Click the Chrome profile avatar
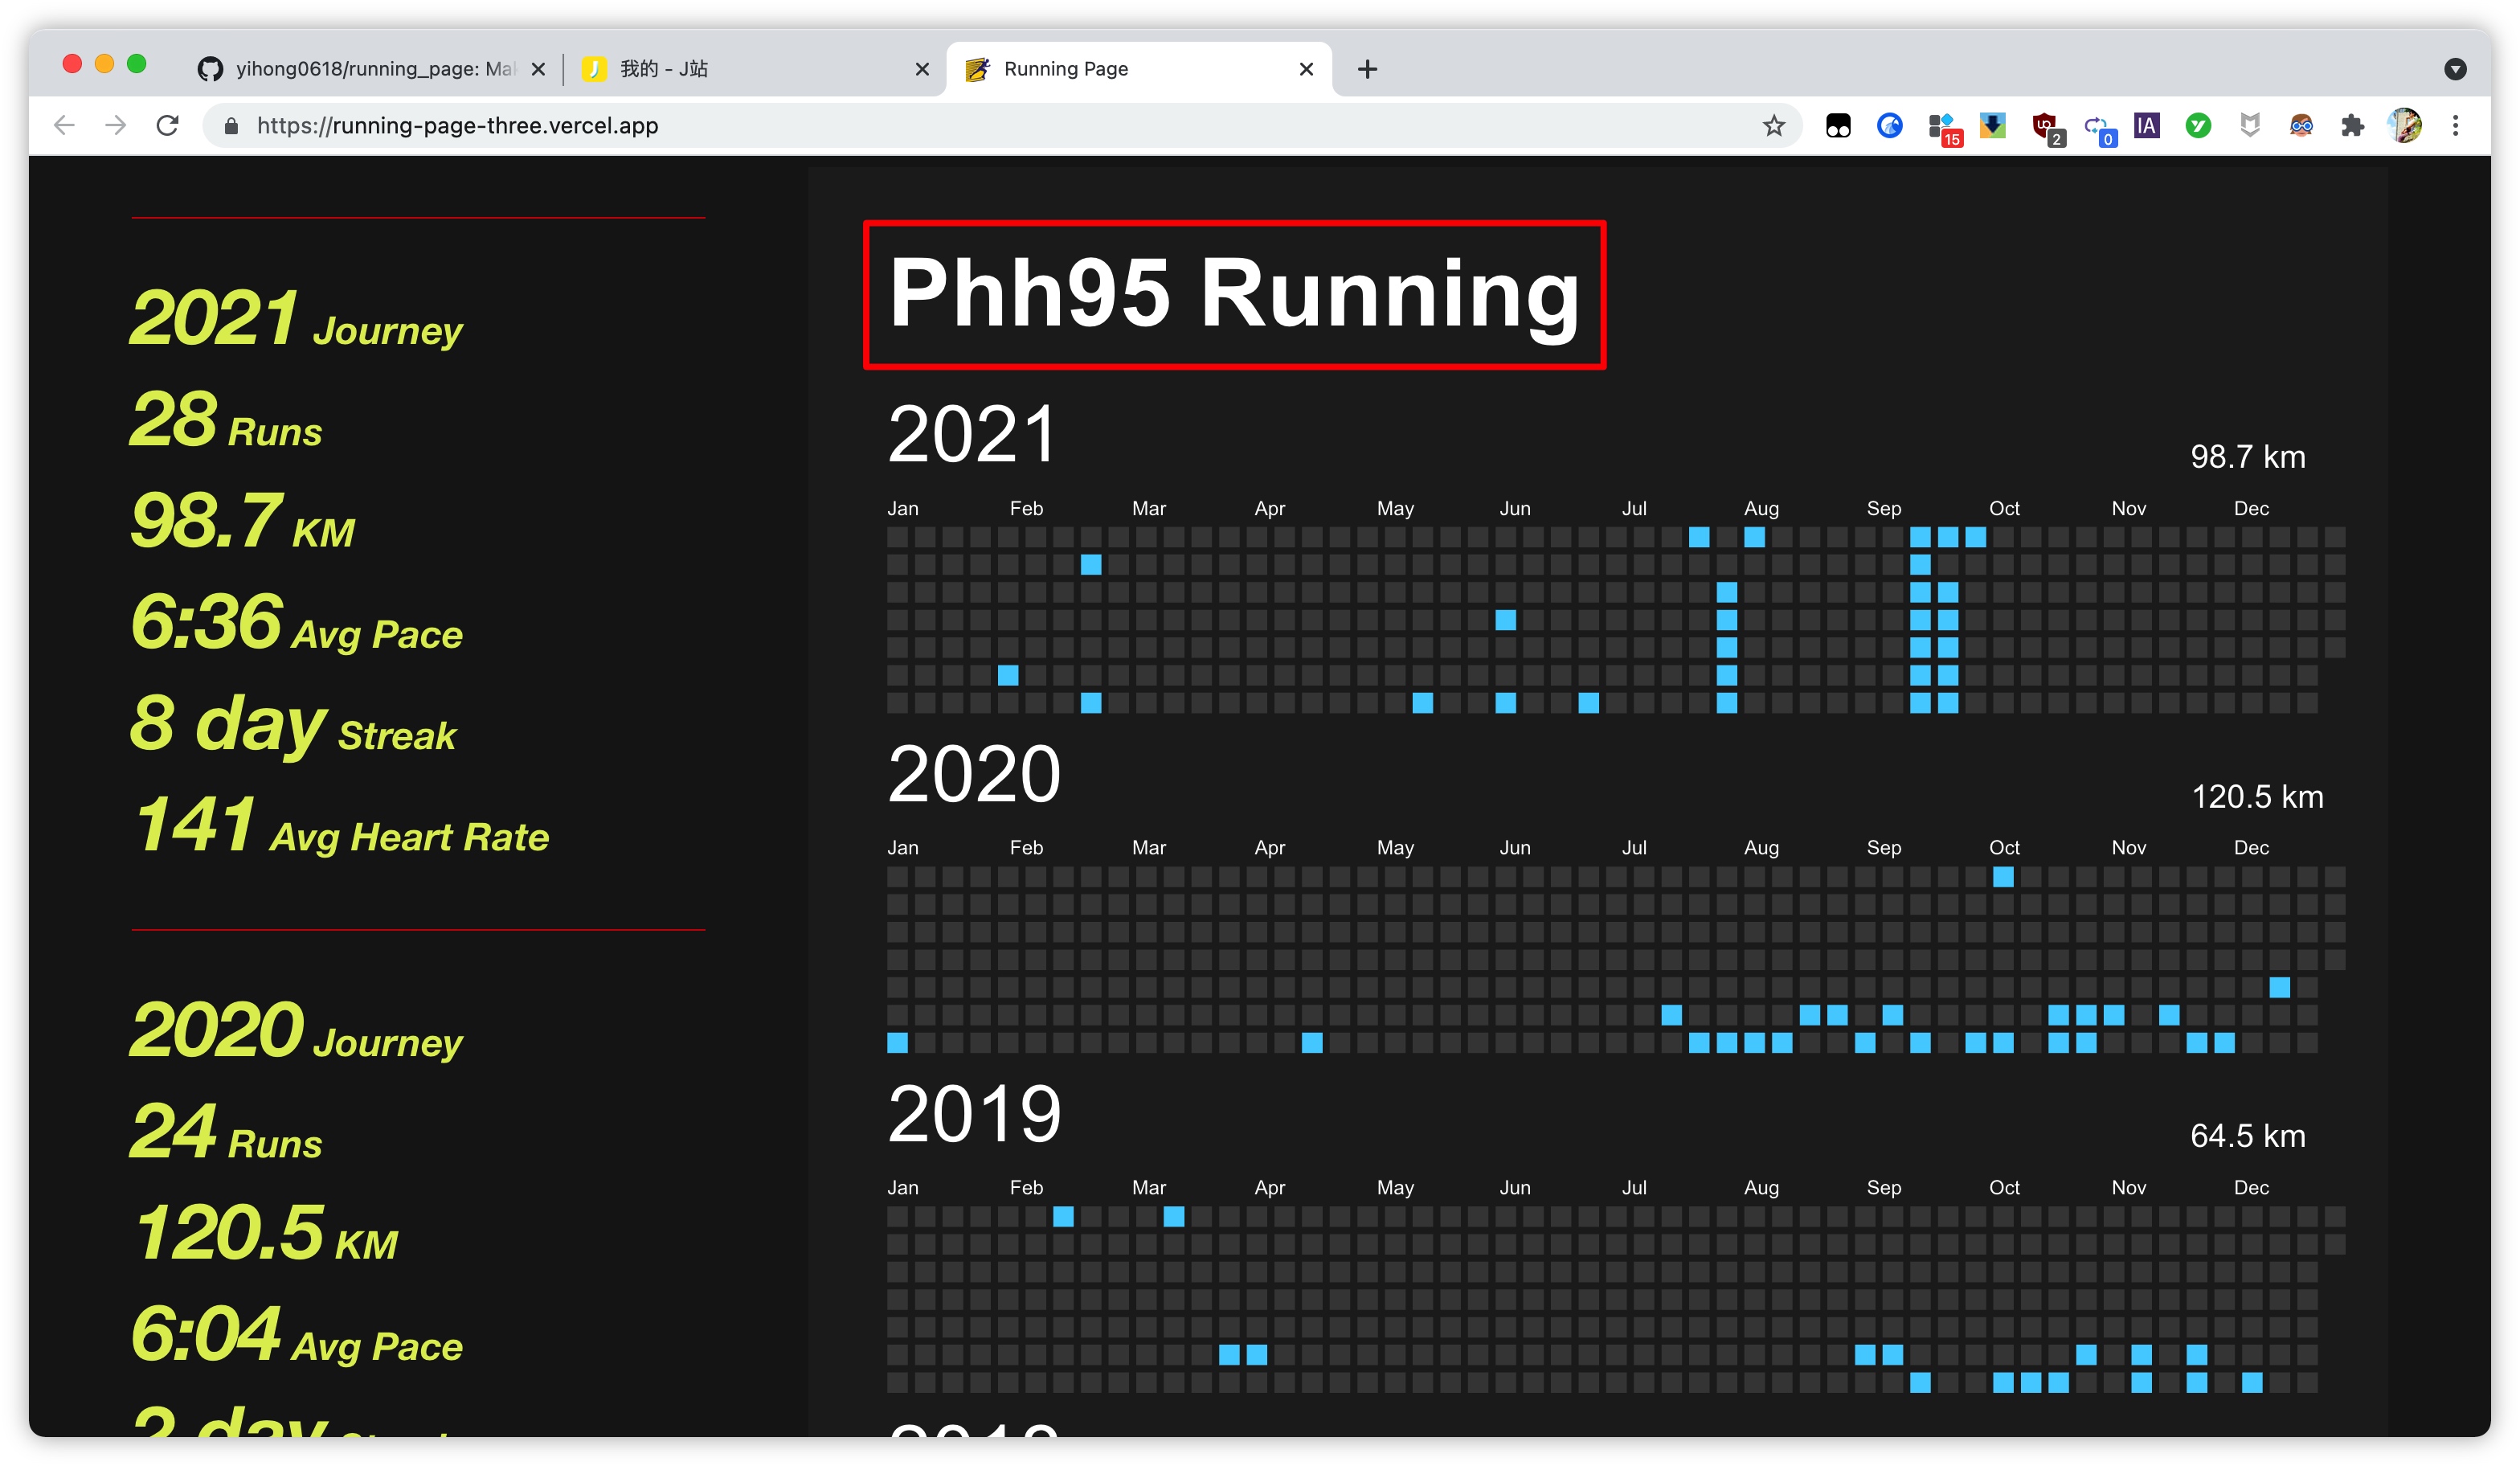 2404,126
